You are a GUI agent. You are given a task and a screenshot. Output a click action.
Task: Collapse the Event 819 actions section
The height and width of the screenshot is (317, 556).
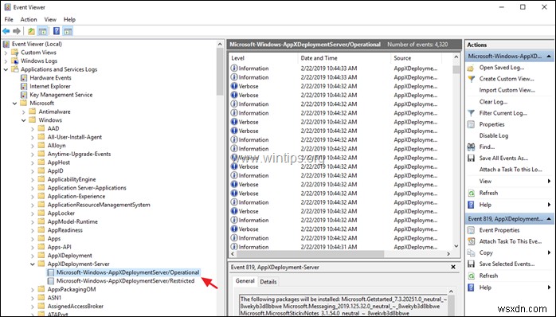click(x=549, y=219)
